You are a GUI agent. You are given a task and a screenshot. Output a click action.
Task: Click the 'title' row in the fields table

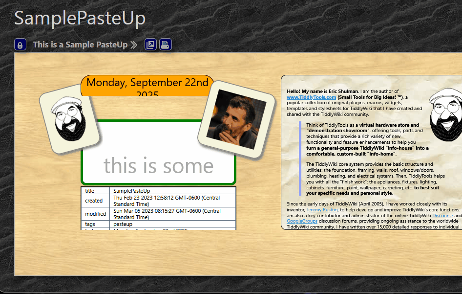[158, 190]
